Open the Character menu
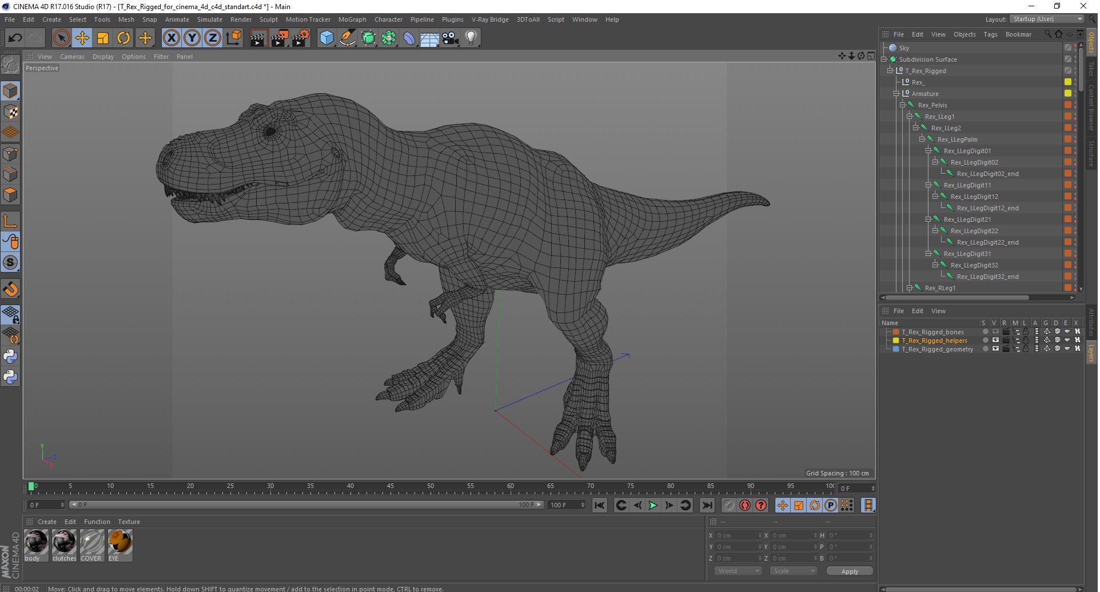Viewport: 1100px width, 592px height. pos(388,19)
